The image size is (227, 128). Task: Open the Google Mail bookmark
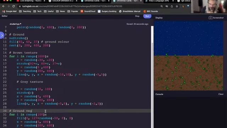[x=9, y=11]
